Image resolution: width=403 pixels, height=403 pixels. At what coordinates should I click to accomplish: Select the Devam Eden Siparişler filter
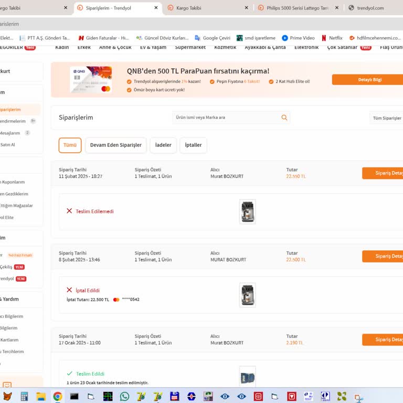[115, 145]
